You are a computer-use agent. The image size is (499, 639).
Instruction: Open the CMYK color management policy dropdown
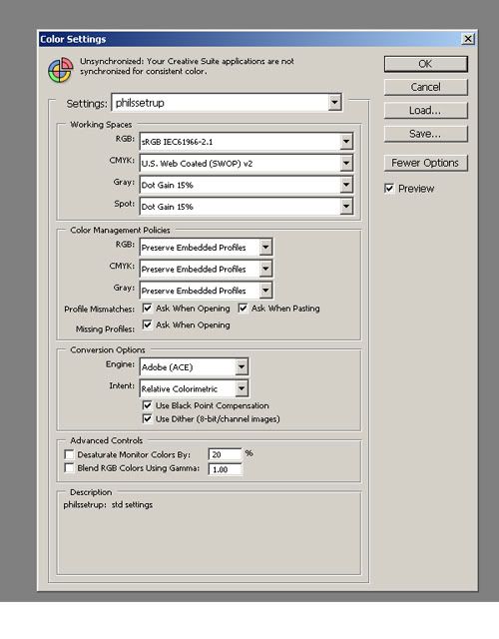206,269
